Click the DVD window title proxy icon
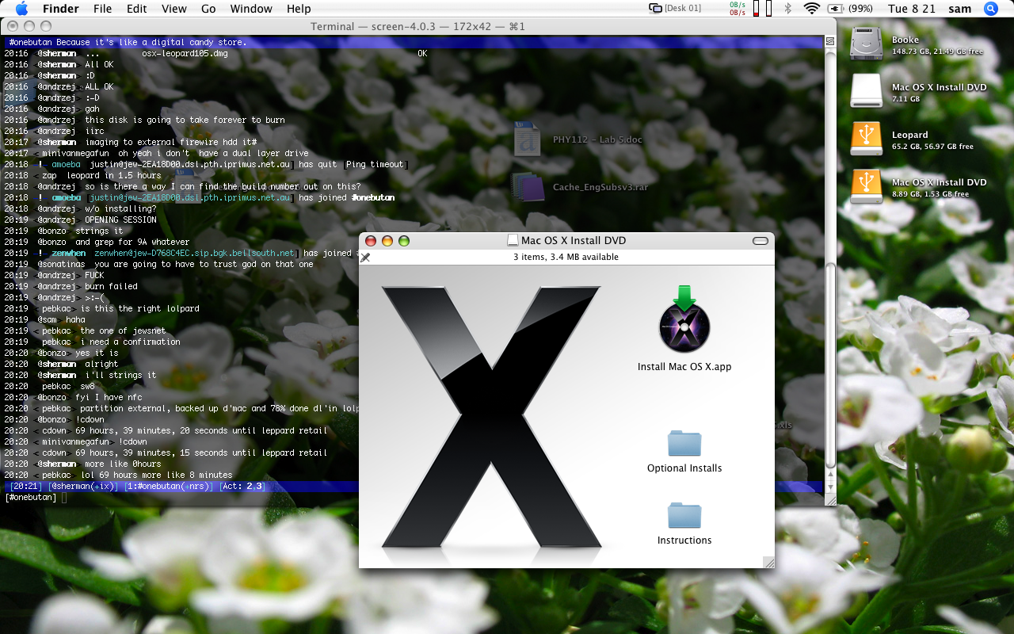Viewport: 1014px width, 634px height. 513,240
